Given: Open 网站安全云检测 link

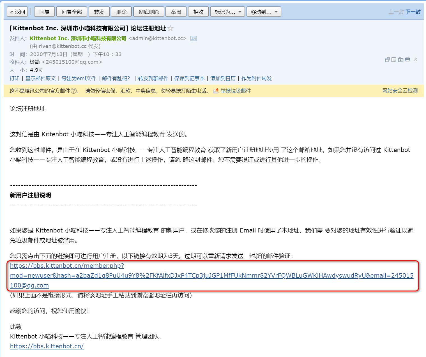Looking at the screenshot, I should coord(400,91).
